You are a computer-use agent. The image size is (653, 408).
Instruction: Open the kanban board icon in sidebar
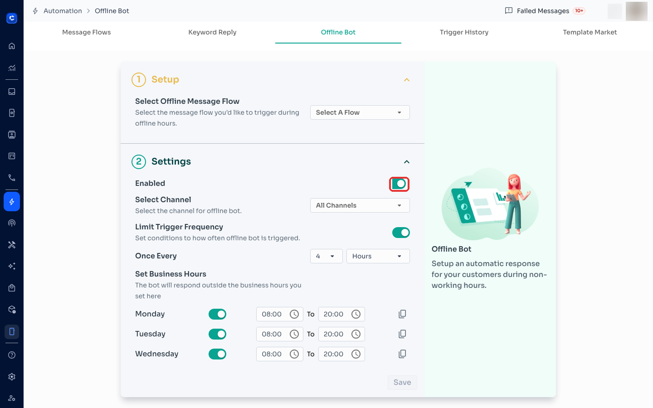coord(12,156)
